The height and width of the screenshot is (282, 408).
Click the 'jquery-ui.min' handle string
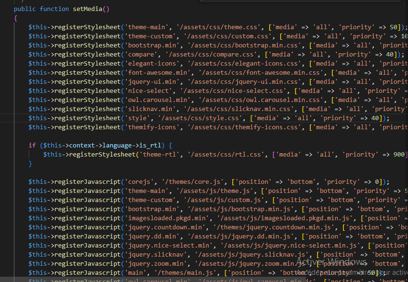click(152, 82)
